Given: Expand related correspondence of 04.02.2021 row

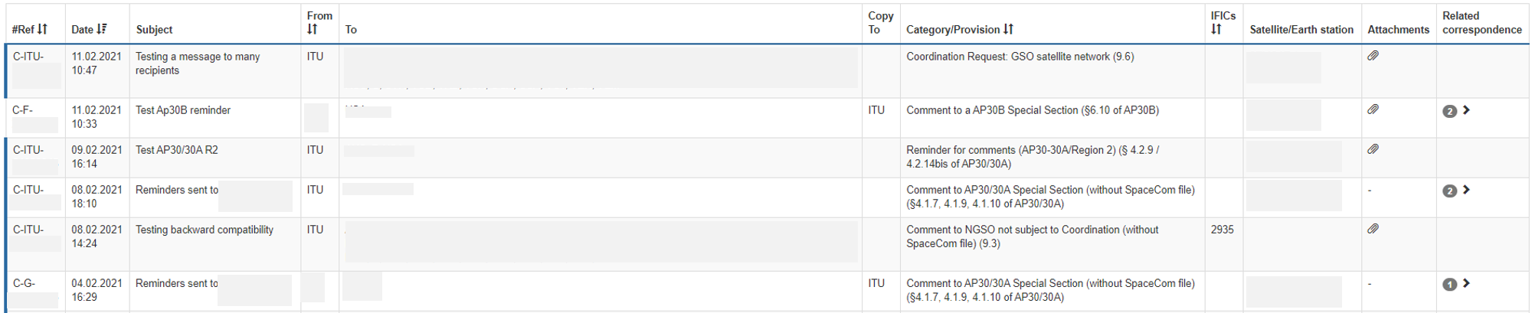Looking at the screenshot, I should 1466,283.
